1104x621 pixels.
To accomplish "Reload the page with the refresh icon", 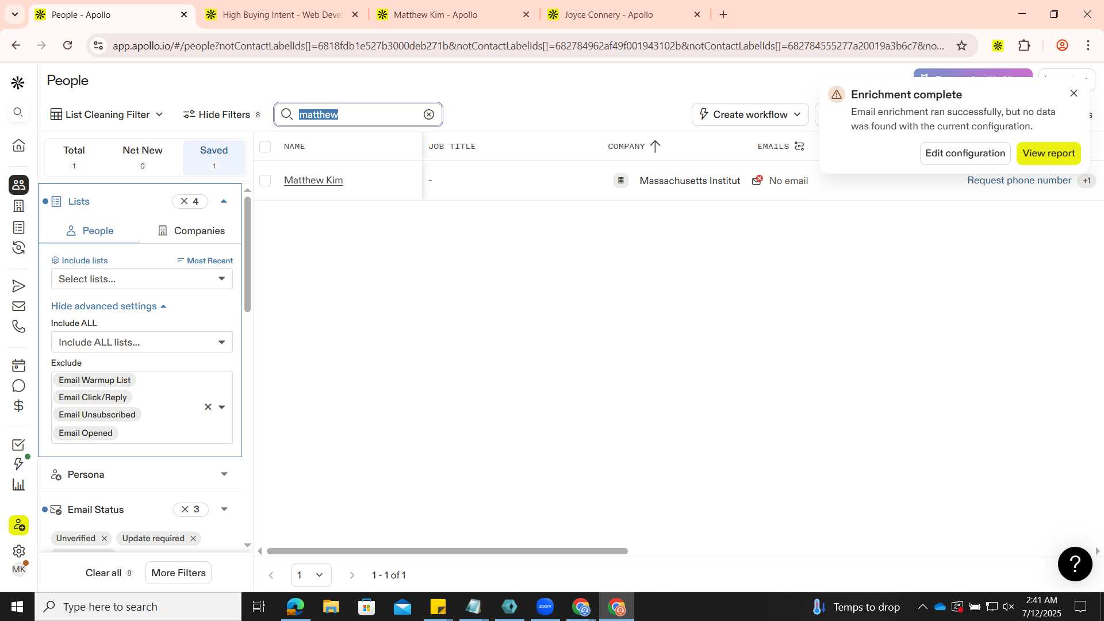I will tap(67, 45).
